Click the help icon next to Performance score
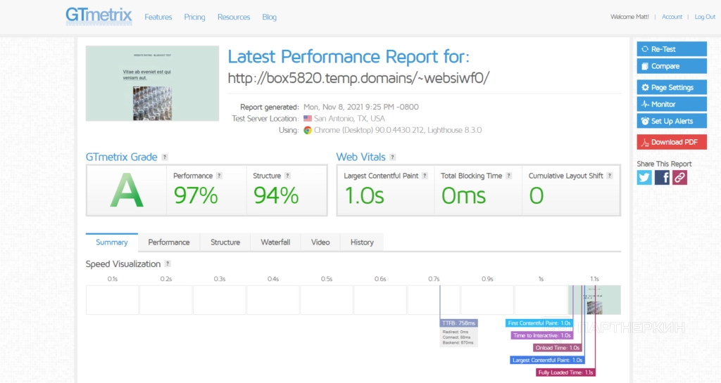Viewport: 721px width, 383px height. pyautogui.click(x=220, y=176)
